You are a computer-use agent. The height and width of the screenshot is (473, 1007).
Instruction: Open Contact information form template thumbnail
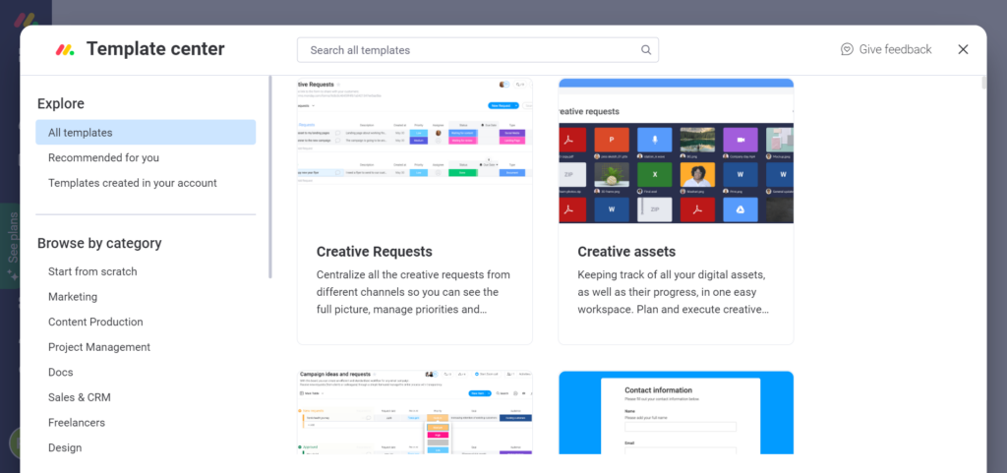click(x=677, y=412)
